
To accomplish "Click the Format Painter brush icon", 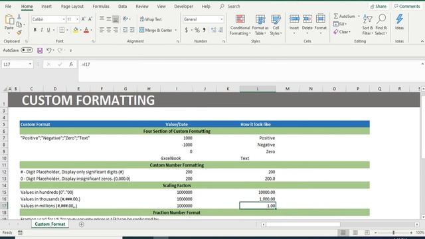I will coord(19,33).
